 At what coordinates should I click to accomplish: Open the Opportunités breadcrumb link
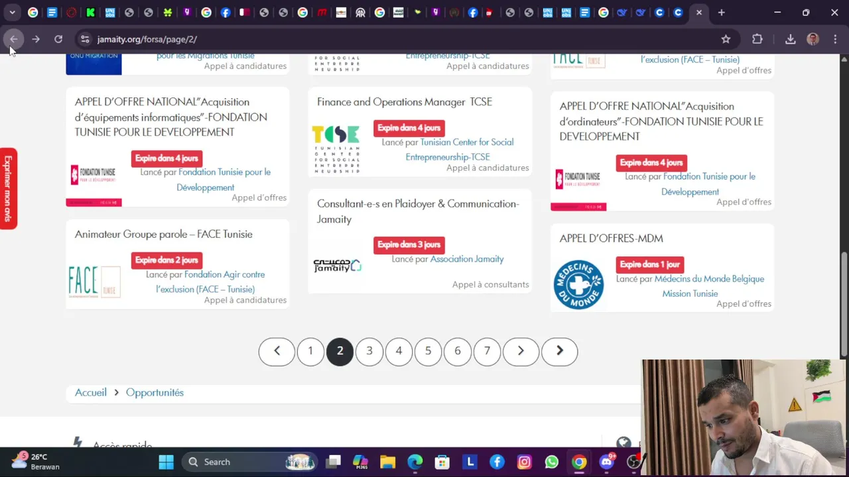[155, 392]
